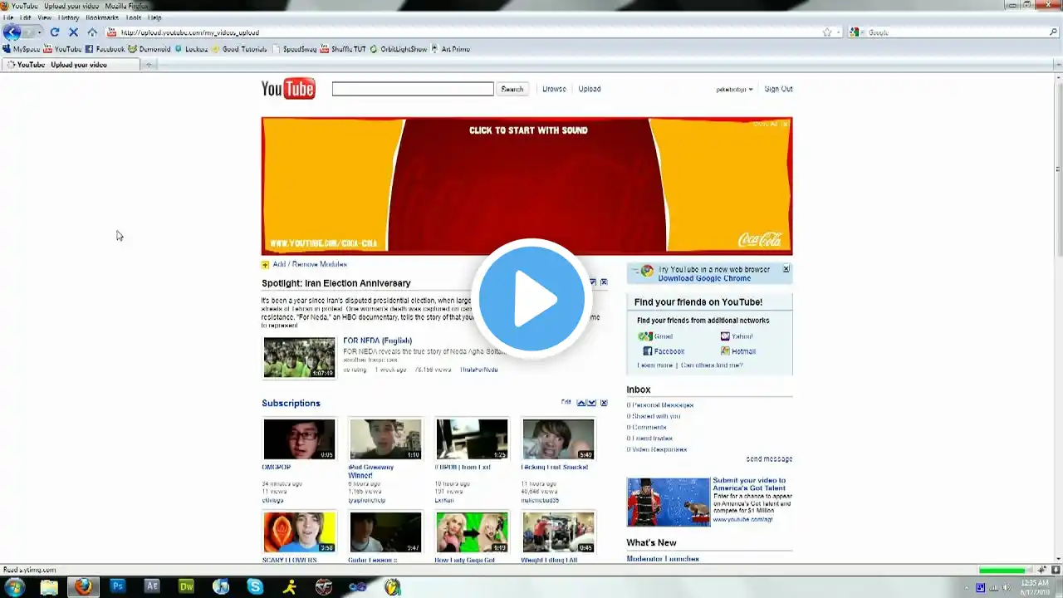Click the Firefox Back arrow button

coord(12,32)
